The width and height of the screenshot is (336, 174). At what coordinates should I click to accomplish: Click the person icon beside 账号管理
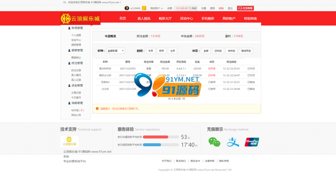[x=69, y=28]
